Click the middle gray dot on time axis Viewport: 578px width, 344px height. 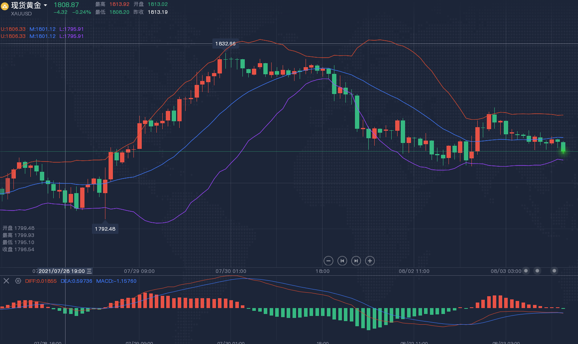click(x=537, y=271)
